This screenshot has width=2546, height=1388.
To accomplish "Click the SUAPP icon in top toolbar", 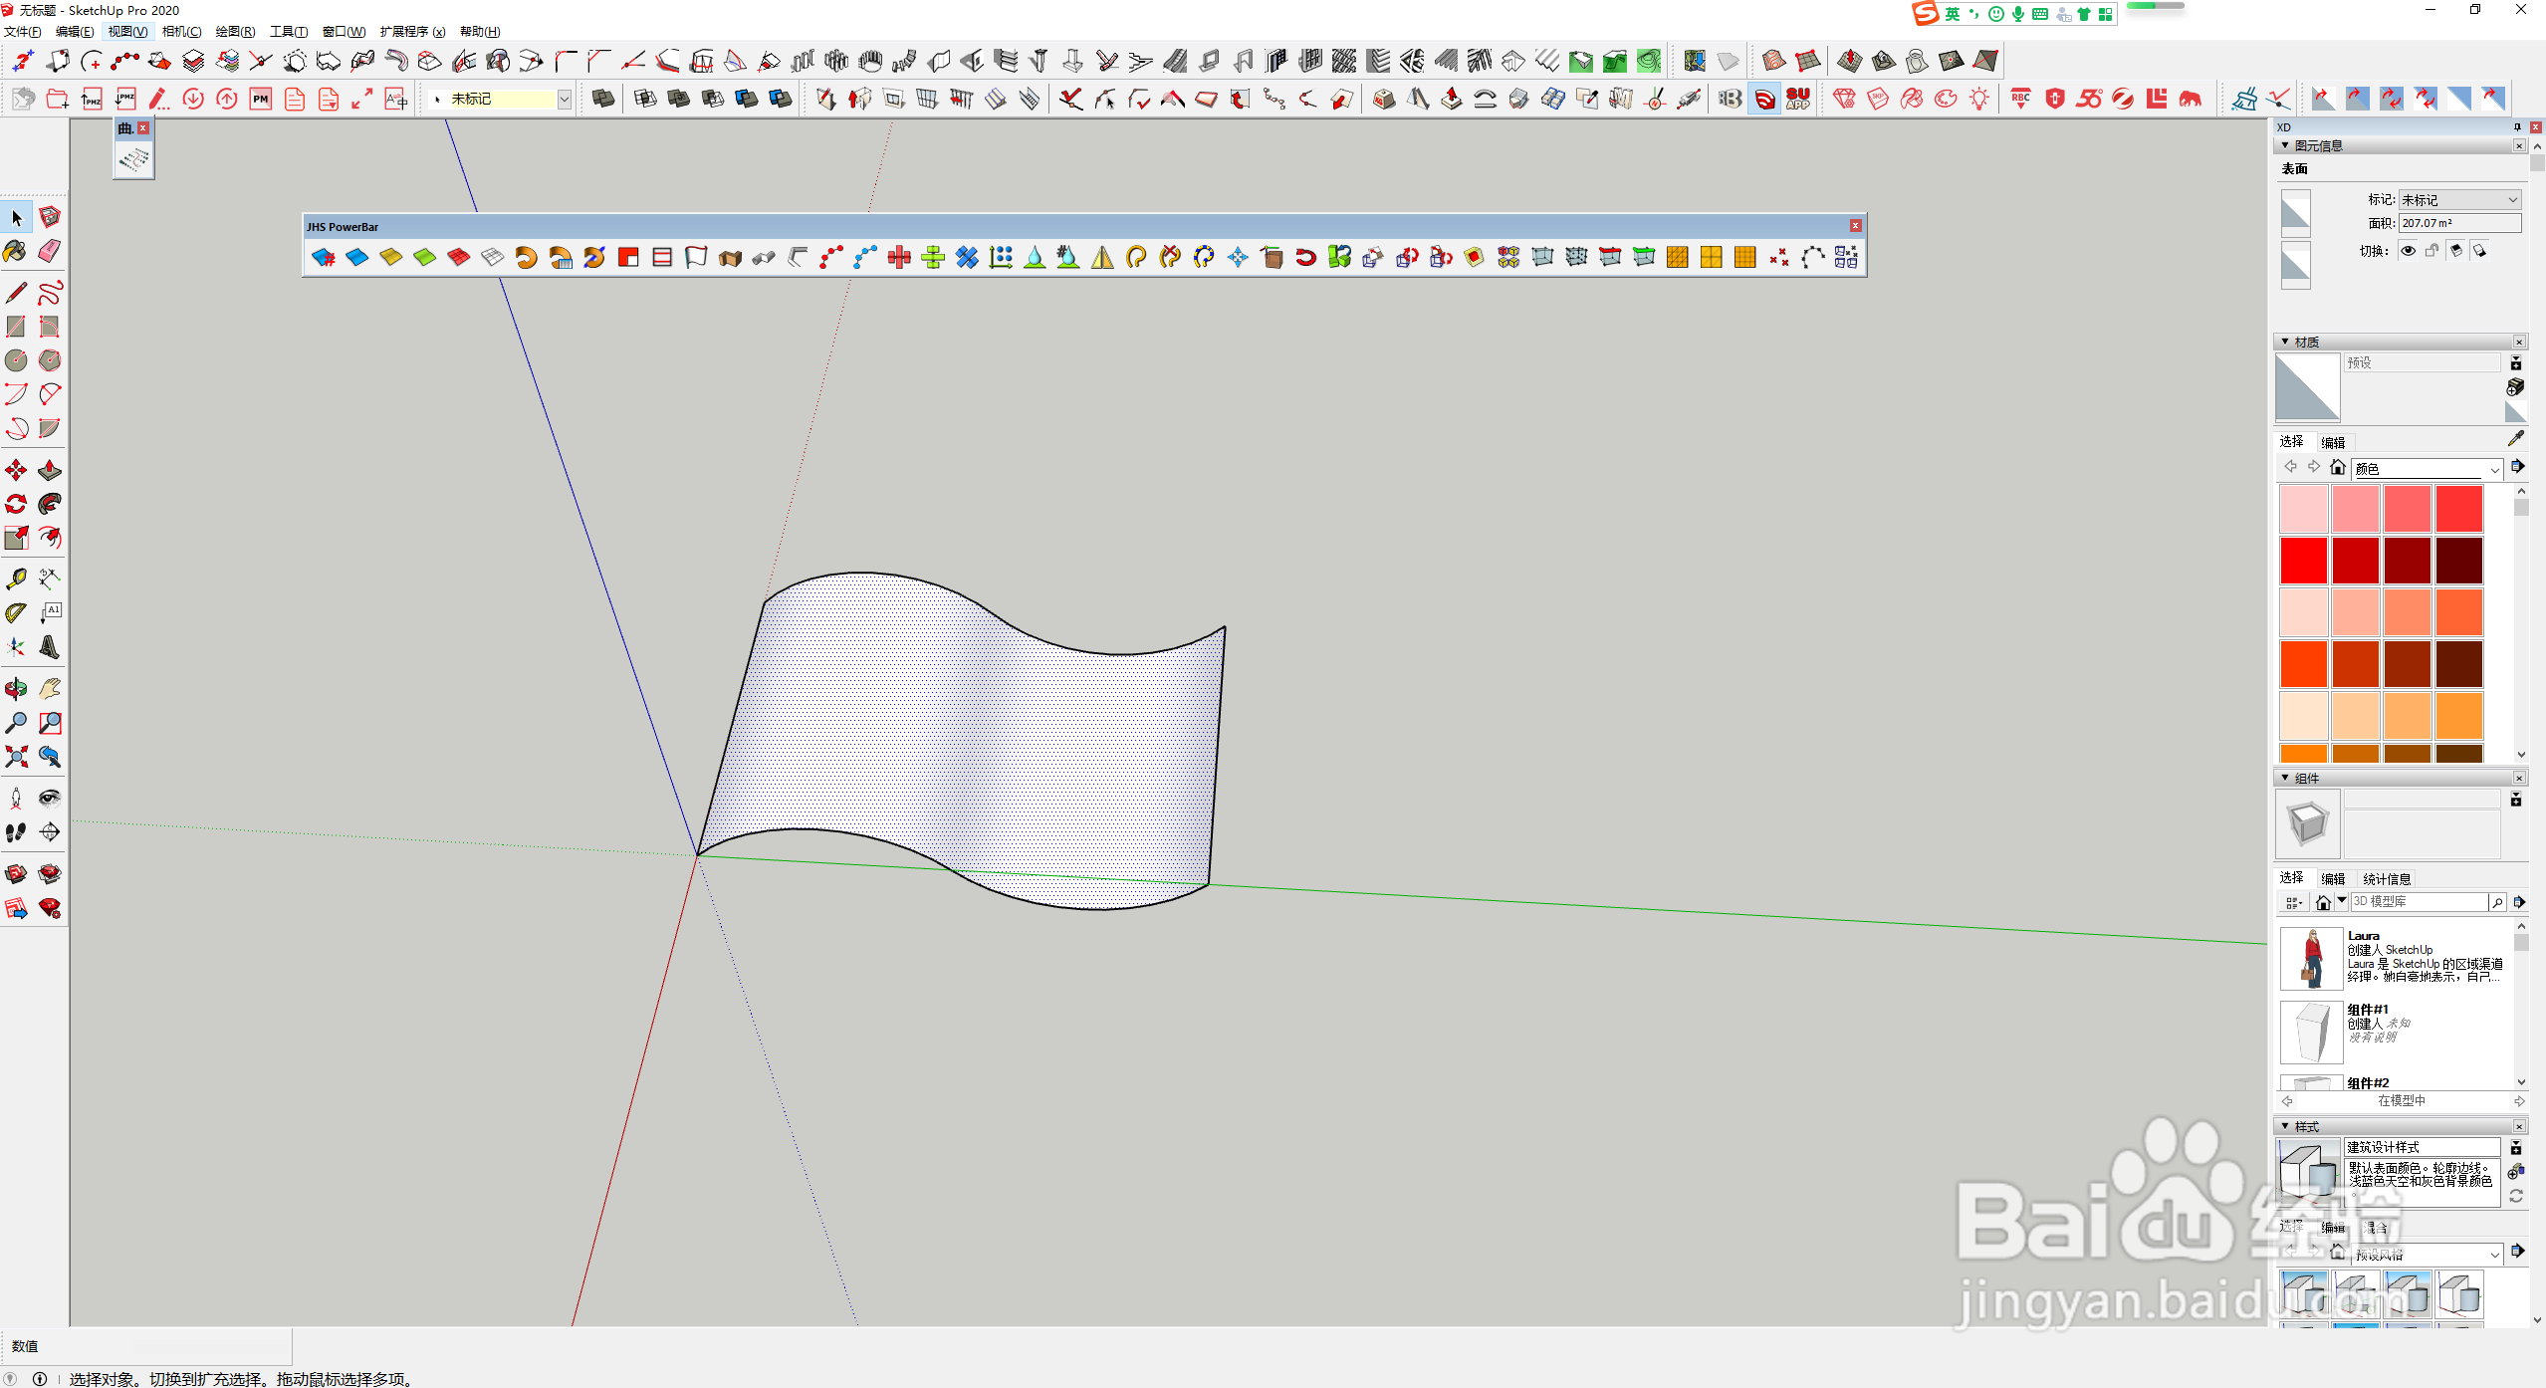I will tap(1798, 99).
